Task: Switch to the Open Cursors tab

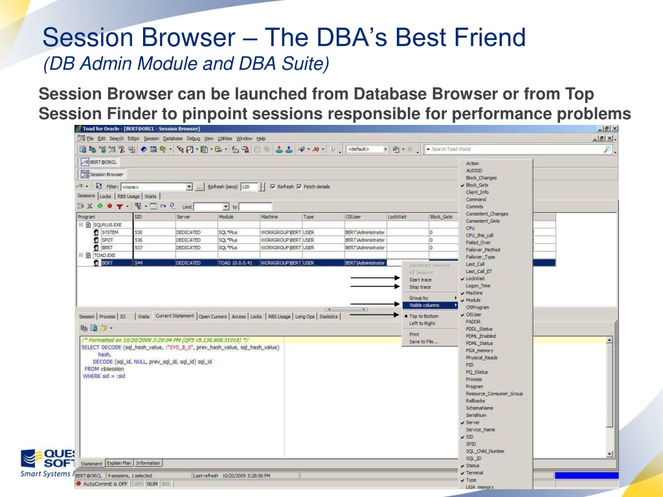Action: pos(212,316)
